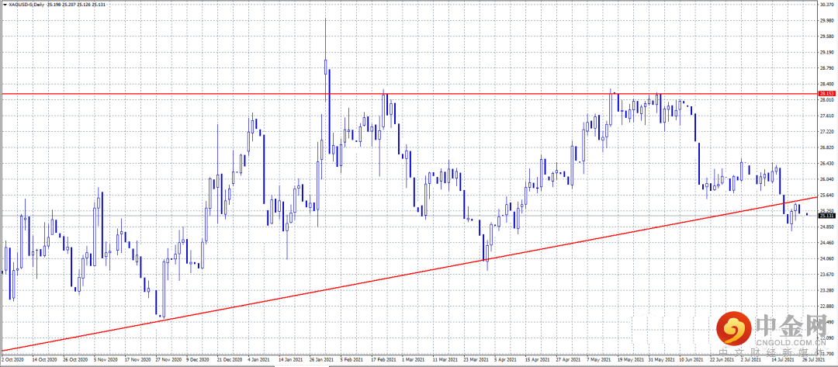Click the 28.010 price axis label
The width and height of the screenshot is (838, 367).
pos(827,100)
